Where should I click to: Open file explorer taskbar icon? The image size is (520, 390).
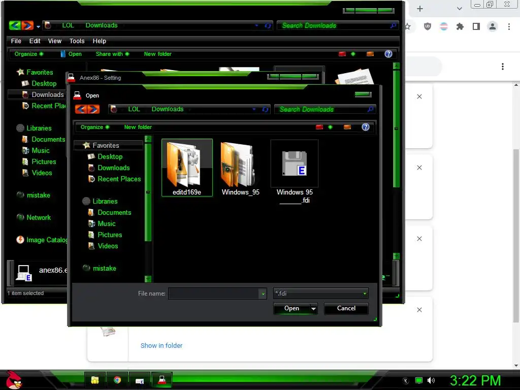tap(95, 380)
